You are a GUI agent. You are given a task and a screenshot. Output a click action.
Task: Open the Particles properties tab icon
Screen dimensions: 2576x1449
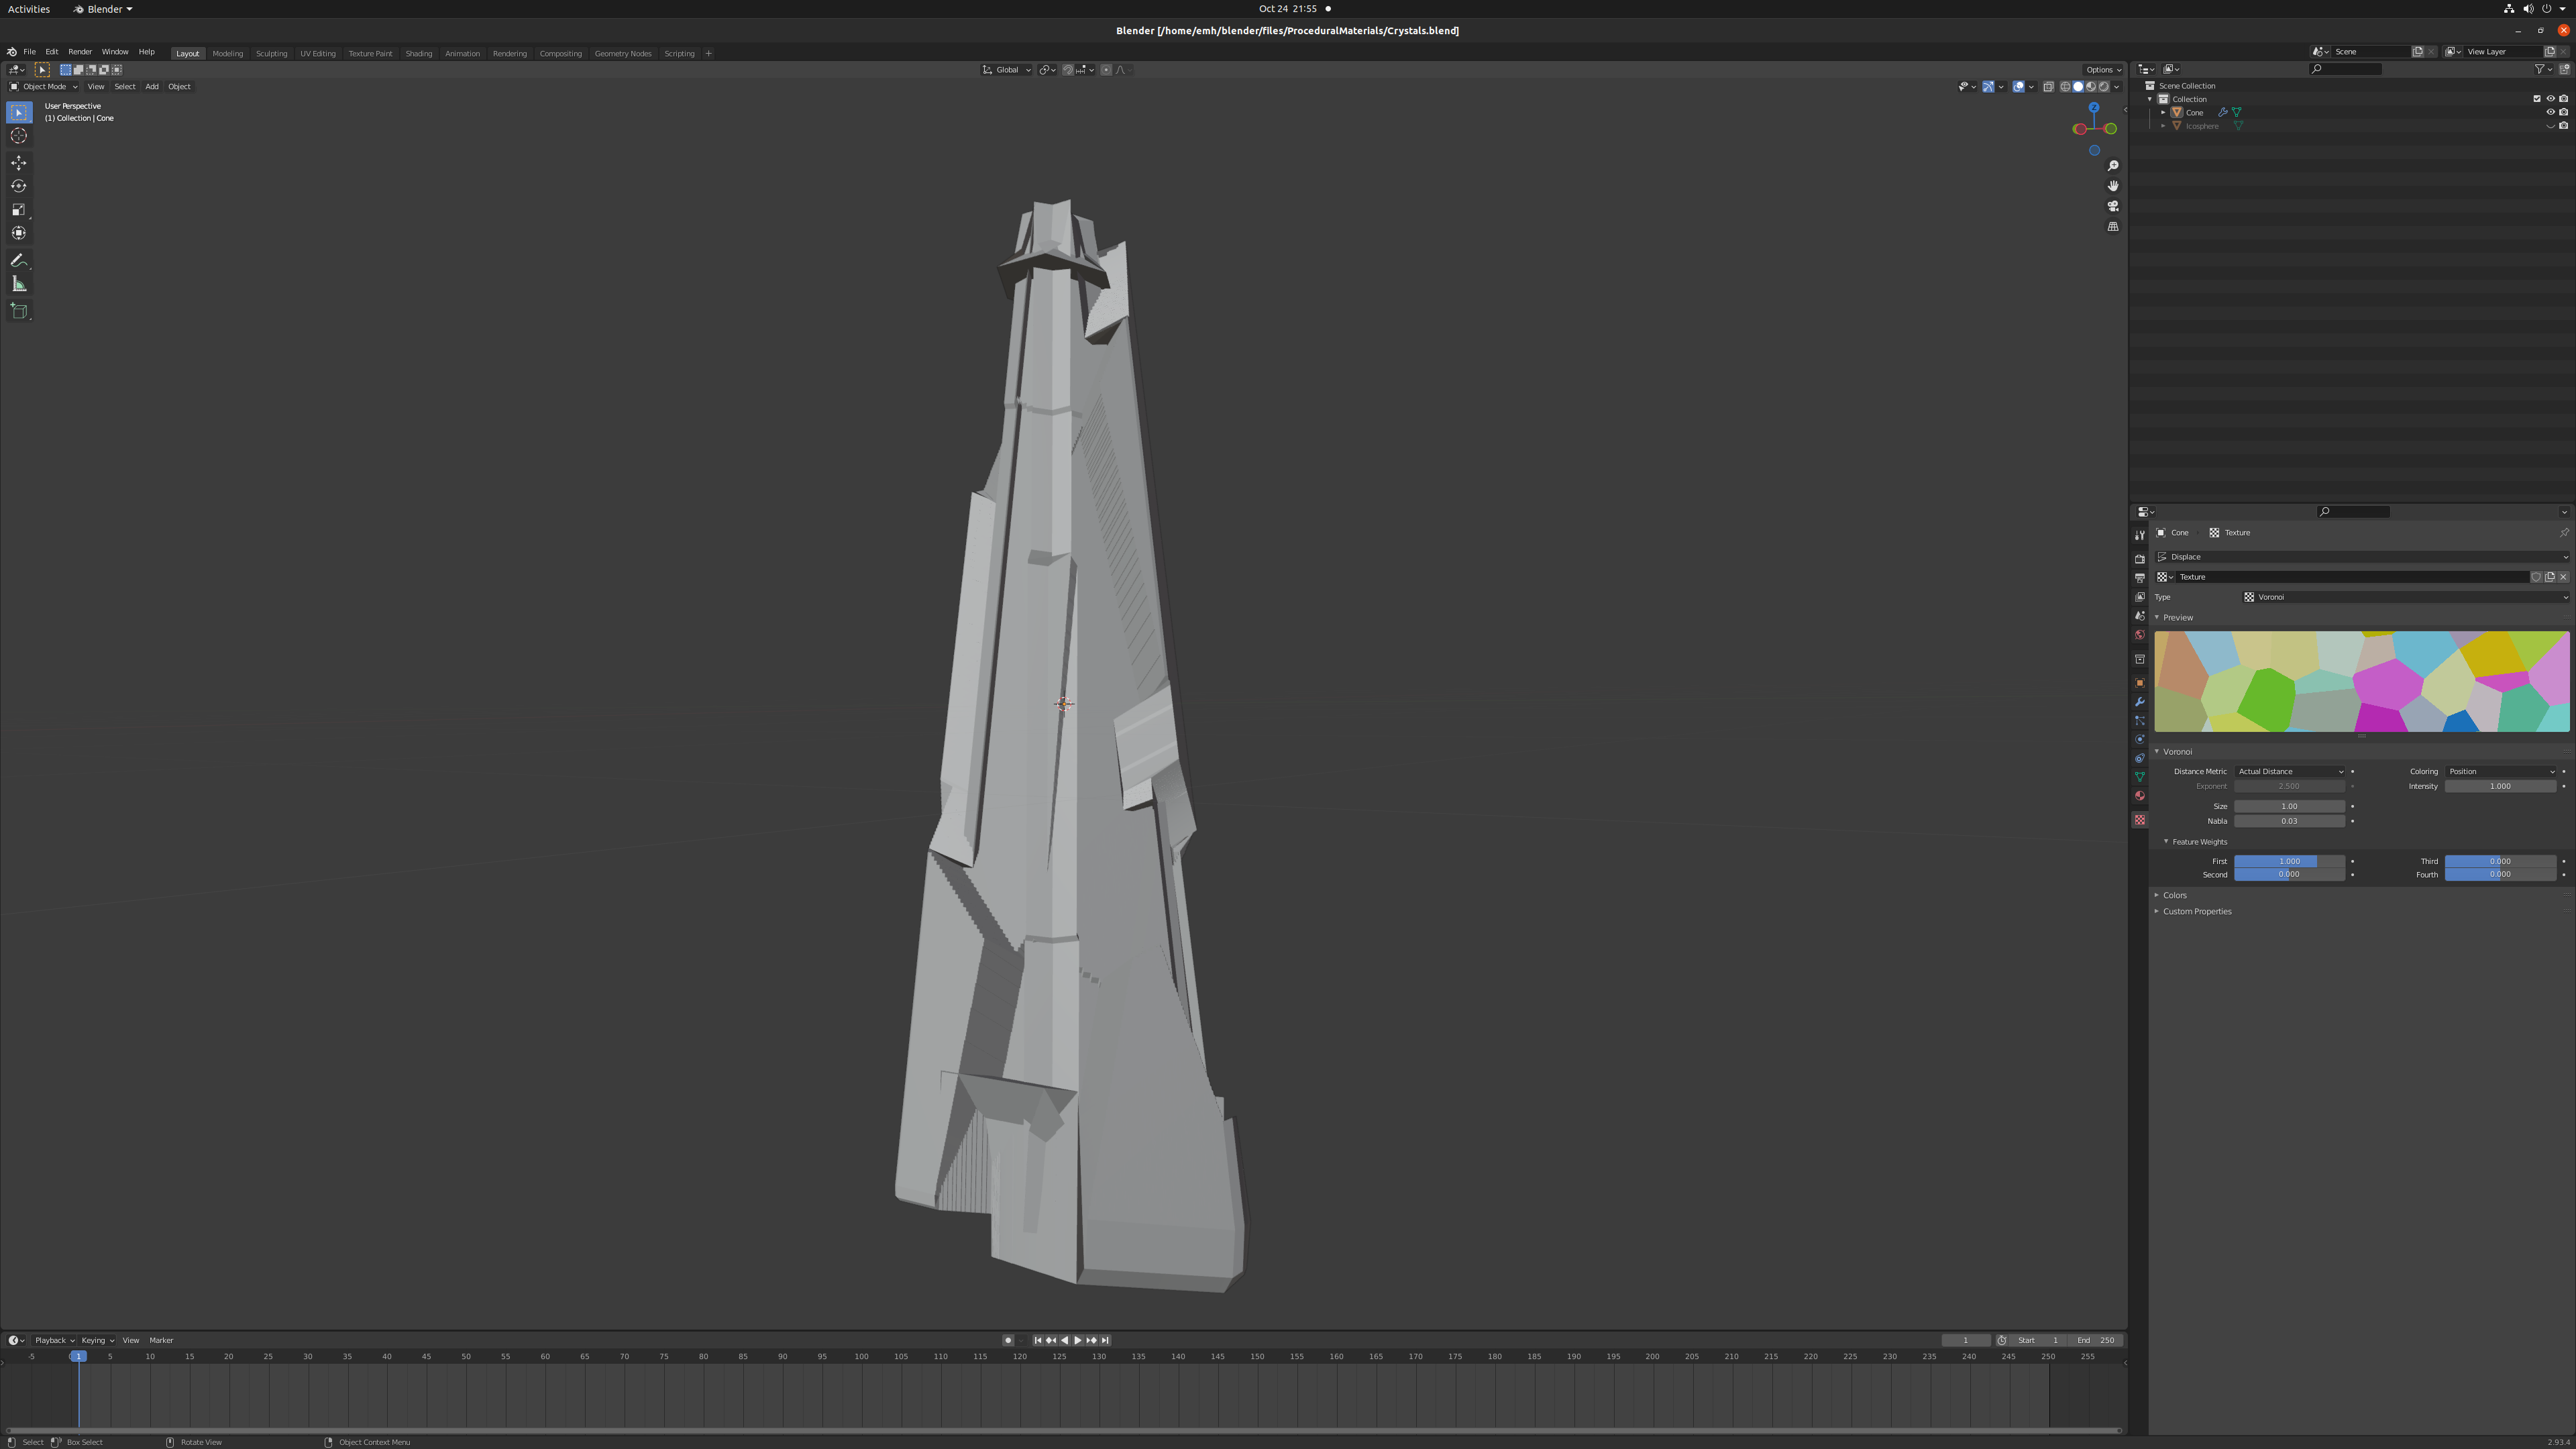2140,721
